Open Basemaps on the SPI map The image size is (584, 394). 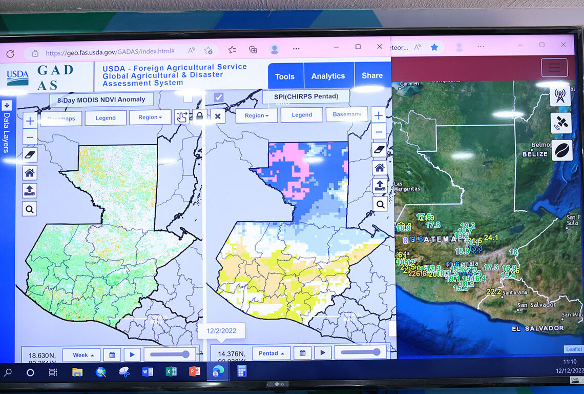[x=347, y=114]
